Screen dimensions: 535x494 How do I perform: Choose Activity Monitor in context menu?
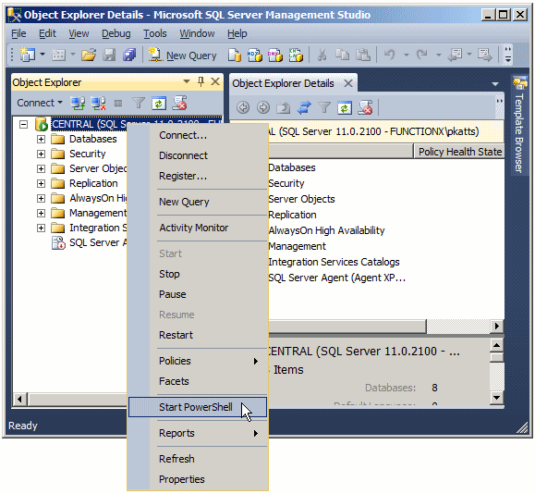click(x=198, y=228)
